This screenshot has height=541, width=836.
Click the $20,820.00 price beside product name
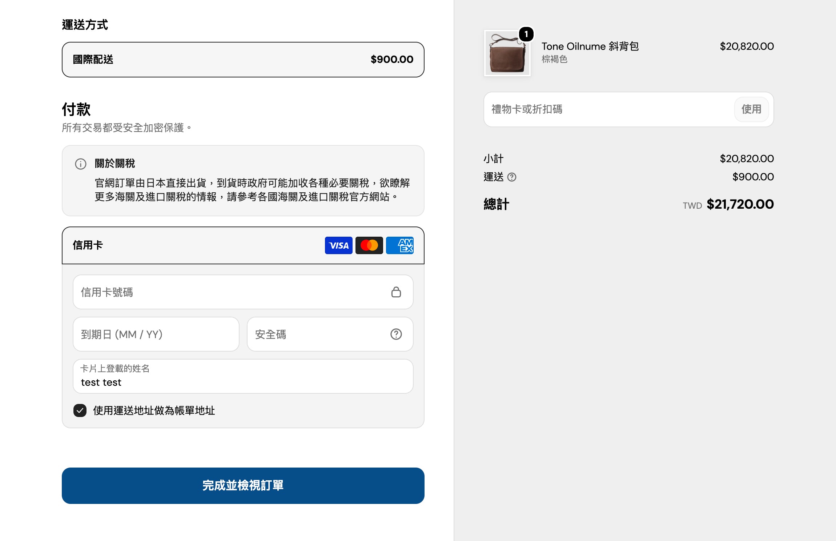click(747, 46)
